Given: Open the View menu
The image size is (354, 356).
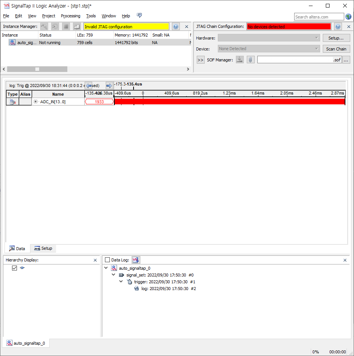Looking at the screenshot, I should click(32, 16).
